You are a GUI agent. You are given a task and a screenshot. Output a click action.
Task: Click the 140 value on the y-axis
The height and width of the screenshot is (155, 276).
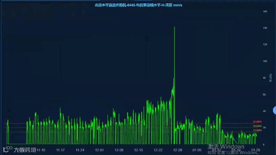click(x=265, y=28)
